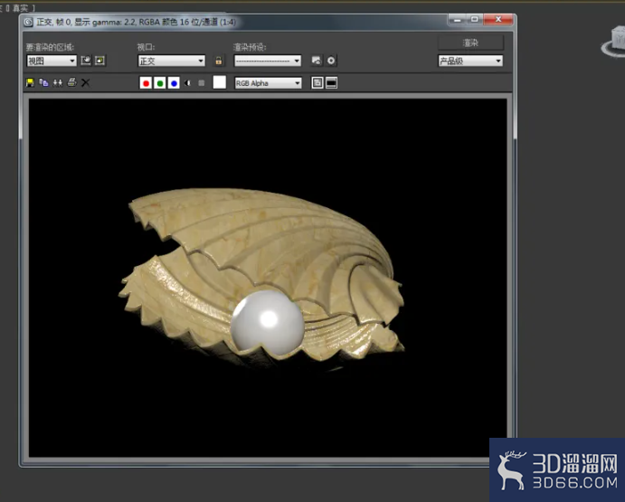Open the edit render region tool
The height and width of the screenshot is (502, 625).
[x=86, y=61]
